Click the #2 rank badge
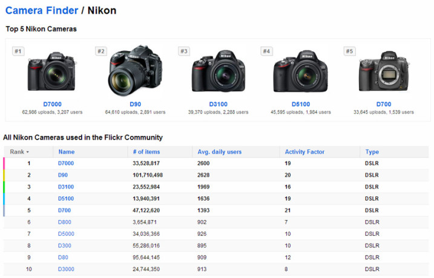The width and height of the screenshot is (434, 278). click(x=101, y=51)
